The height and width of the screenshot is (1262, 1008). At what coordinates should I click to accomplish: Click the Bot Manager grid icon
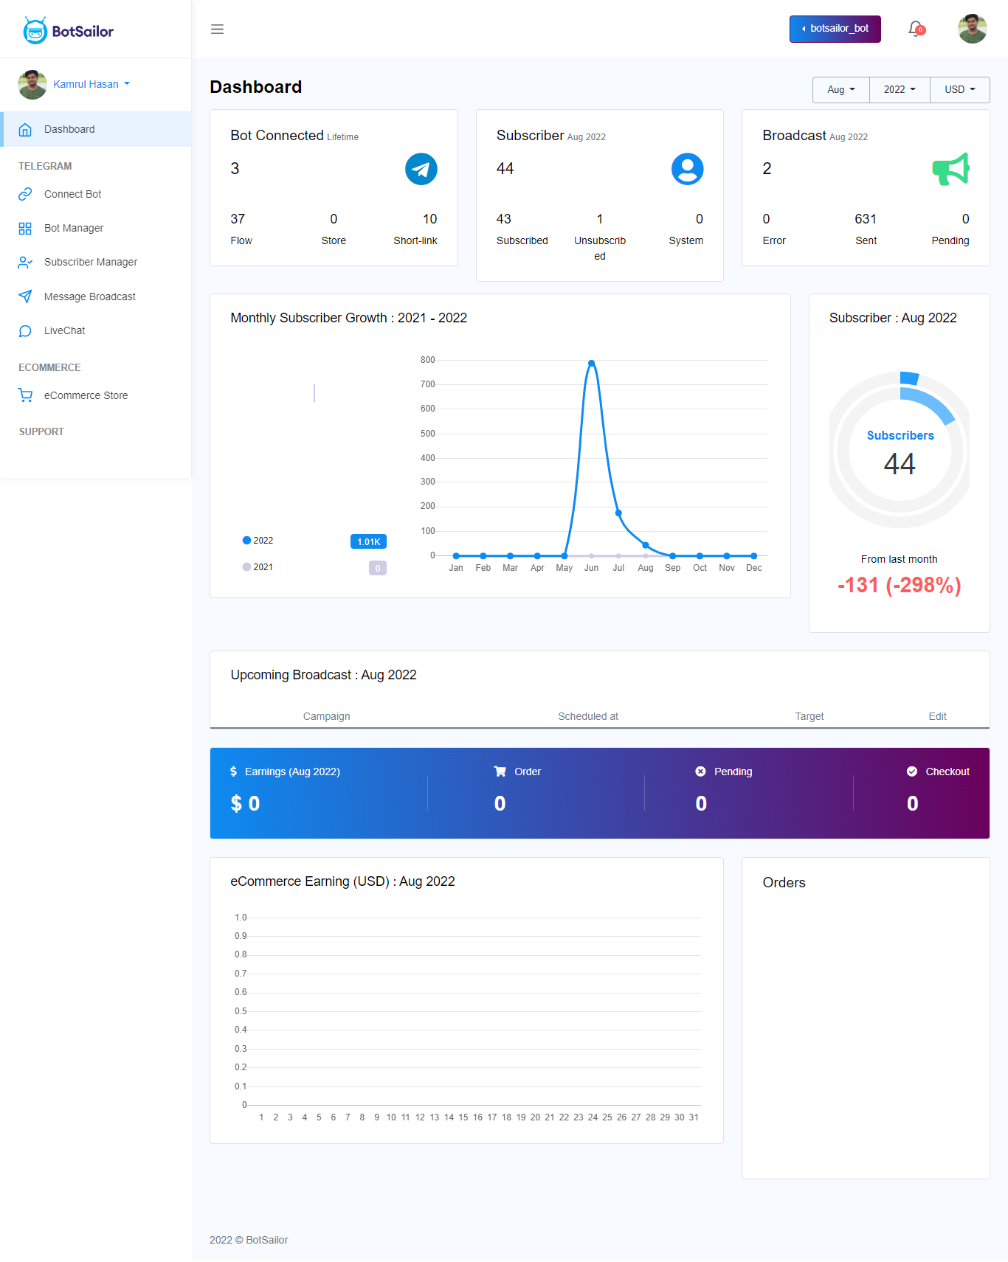tap(25, 229)
